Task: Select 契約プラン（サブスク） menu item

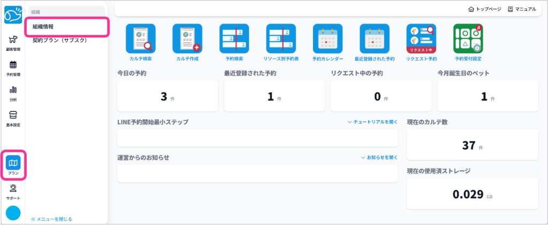Action: point(60,40)
